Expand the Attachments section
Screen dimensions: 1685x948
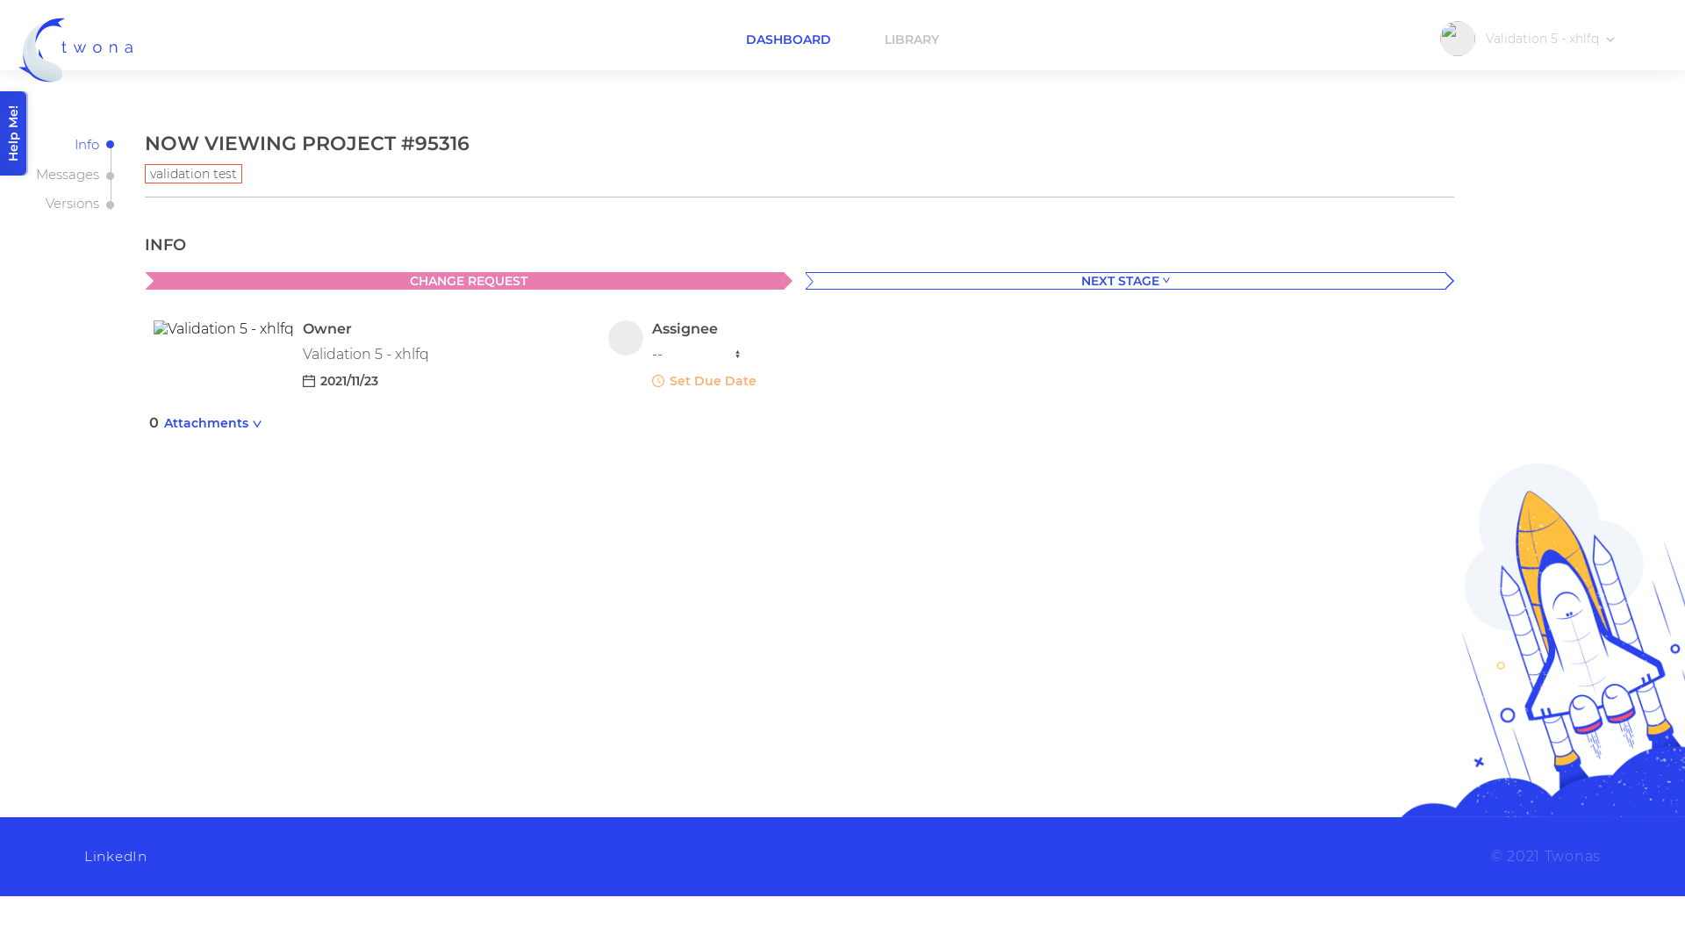213,423
